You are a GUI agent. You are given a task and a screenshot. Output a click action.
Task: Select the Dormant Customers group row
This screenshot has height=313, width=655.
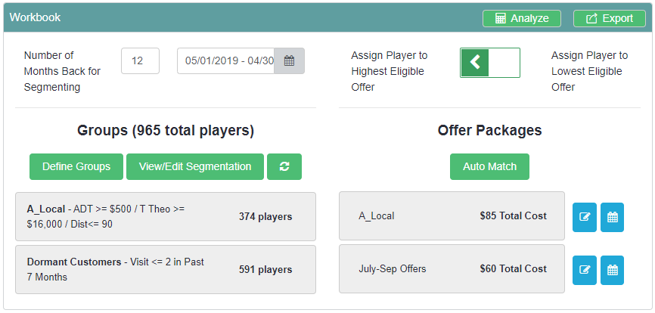click(165, 269)
